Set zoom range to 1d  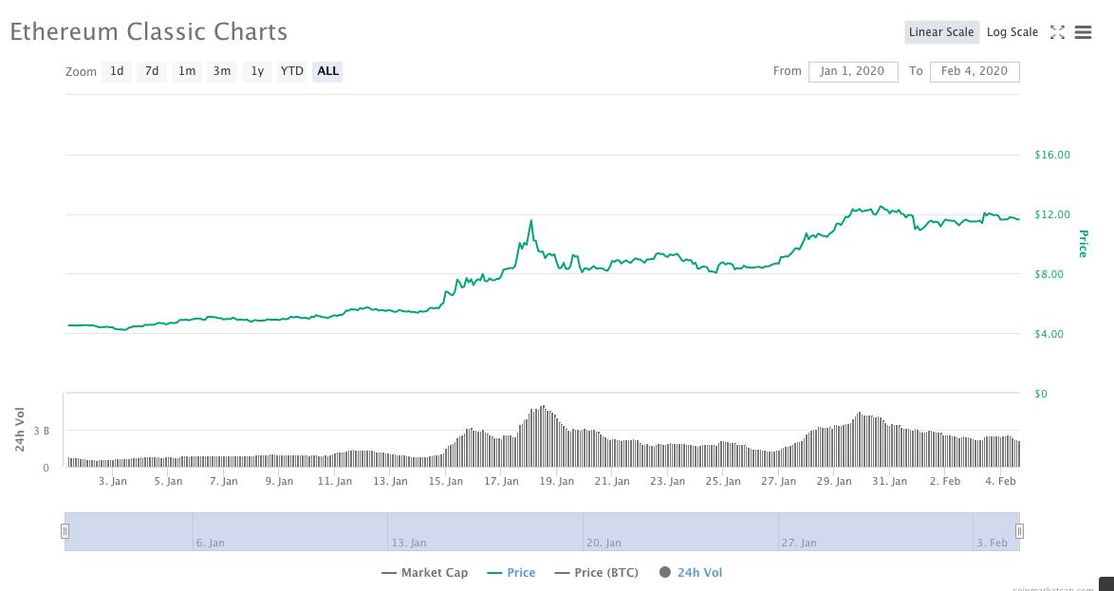pos(116,70)
